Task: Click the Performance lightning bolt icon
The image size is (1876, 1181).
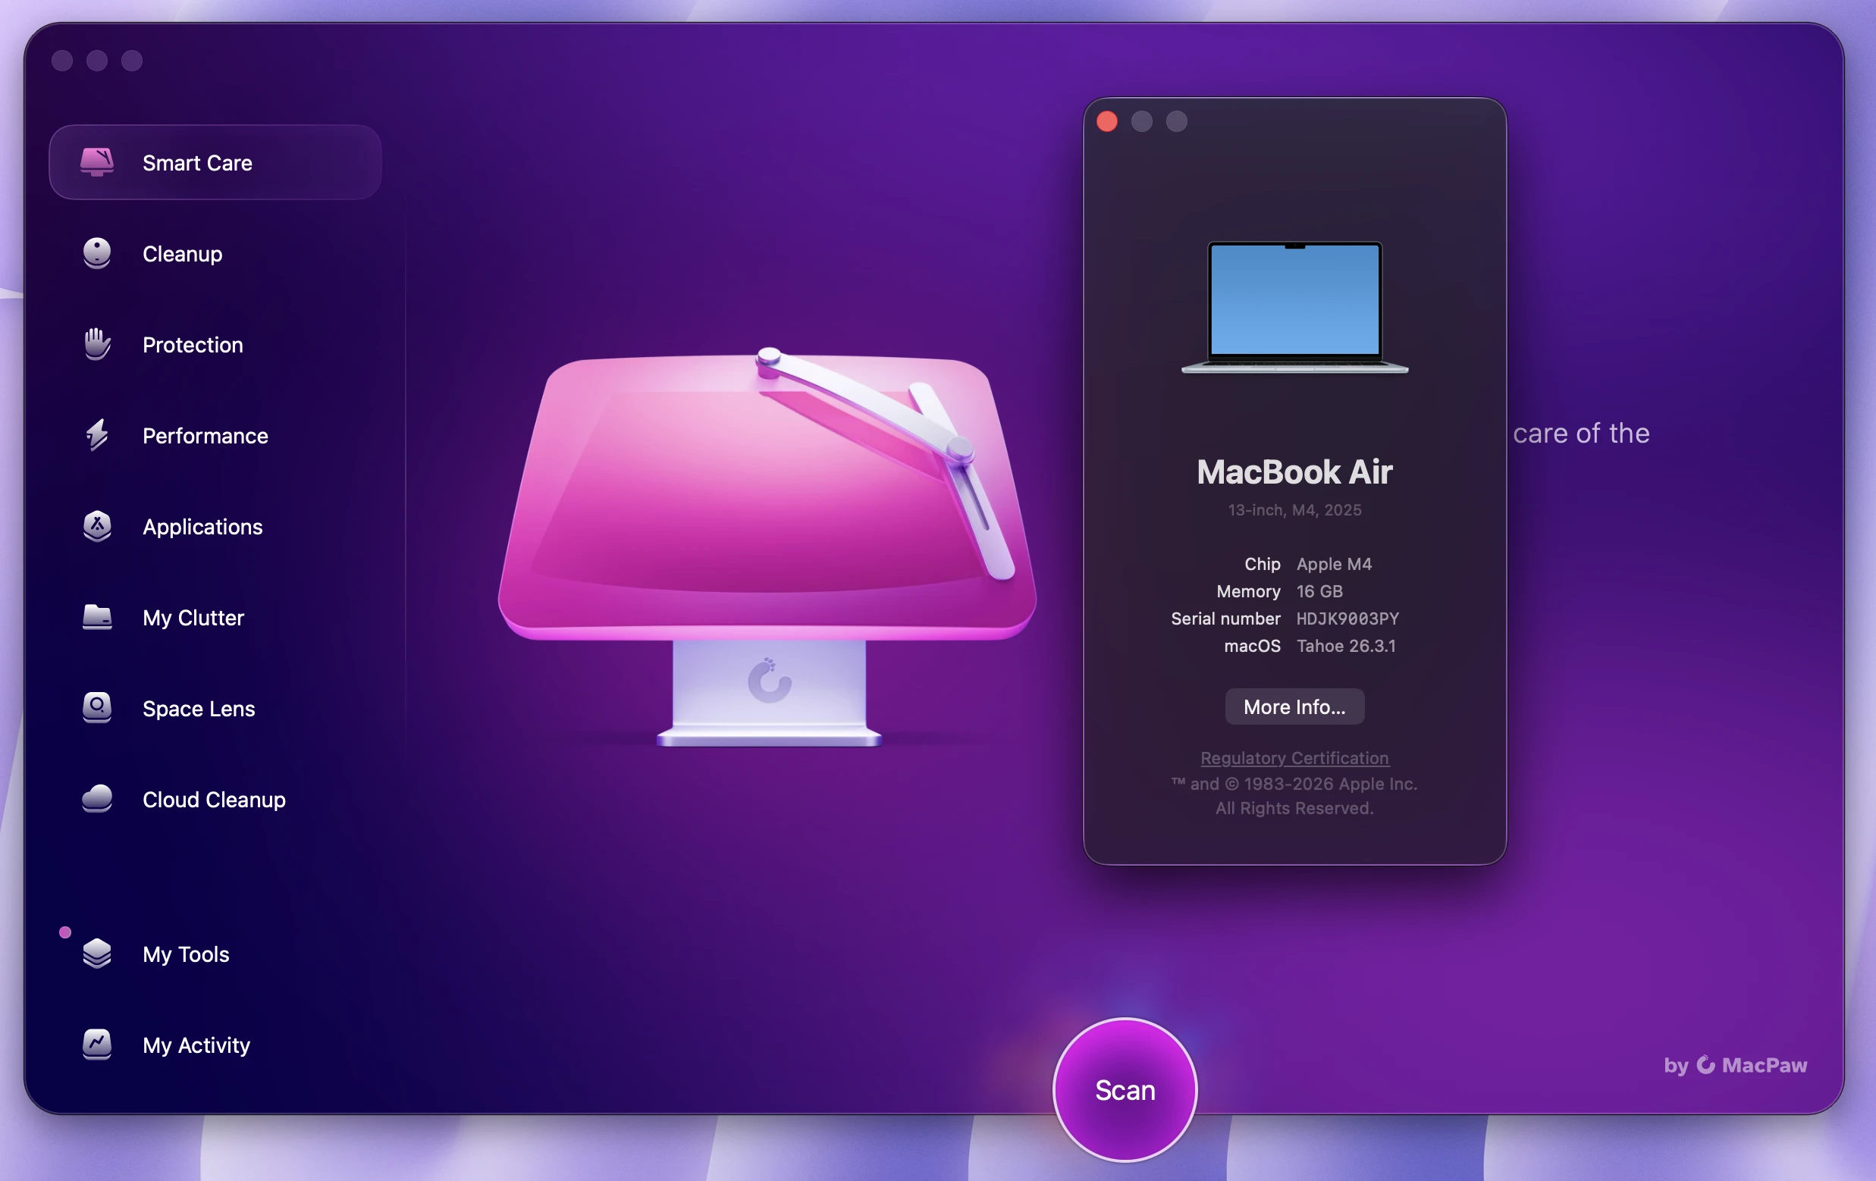Action: [96, 434]
